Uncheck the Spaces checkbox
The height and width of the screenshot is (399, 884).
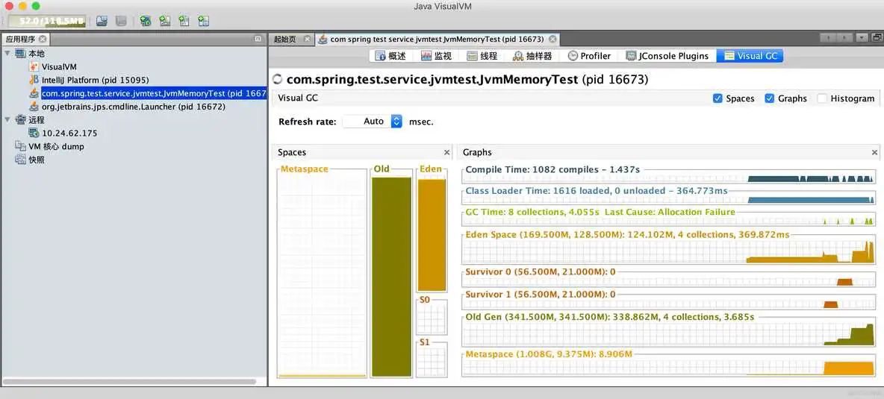(718, 98)
